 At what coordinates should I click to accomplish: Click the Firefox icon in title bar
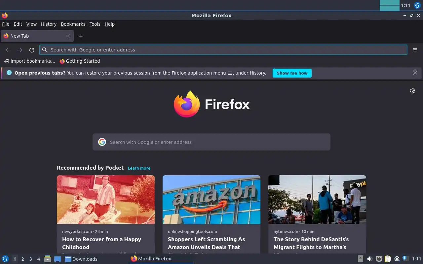point(5,16)
